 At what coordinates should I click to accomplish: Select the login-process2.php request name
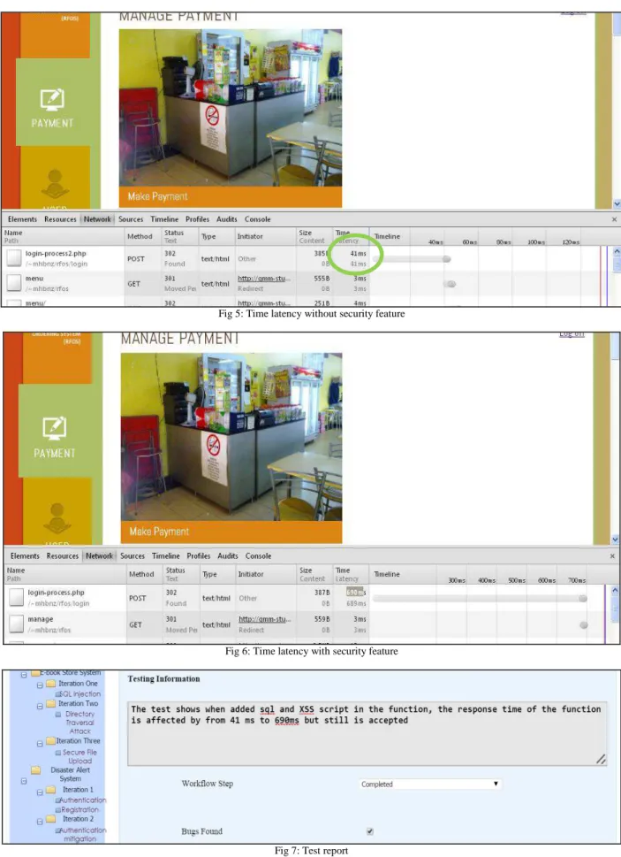(56, 254)
